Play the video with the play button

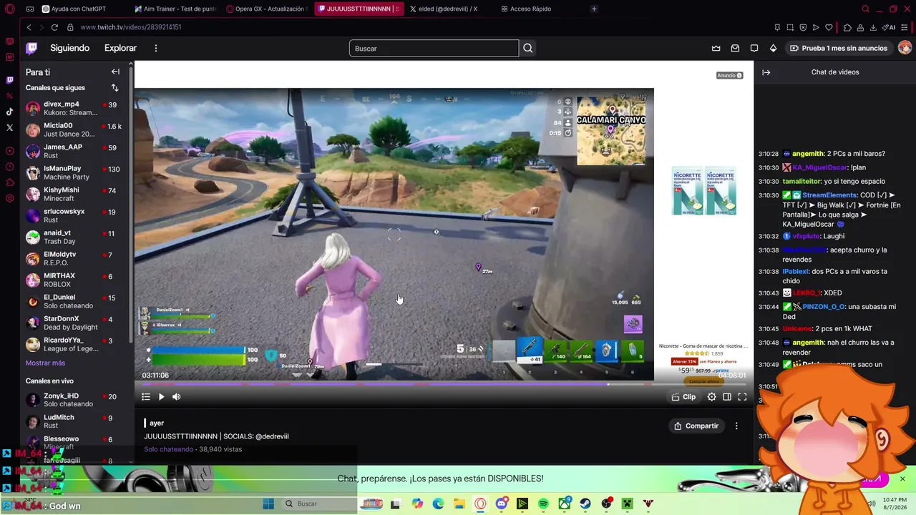pyautogui.click(x=161, y=397)
